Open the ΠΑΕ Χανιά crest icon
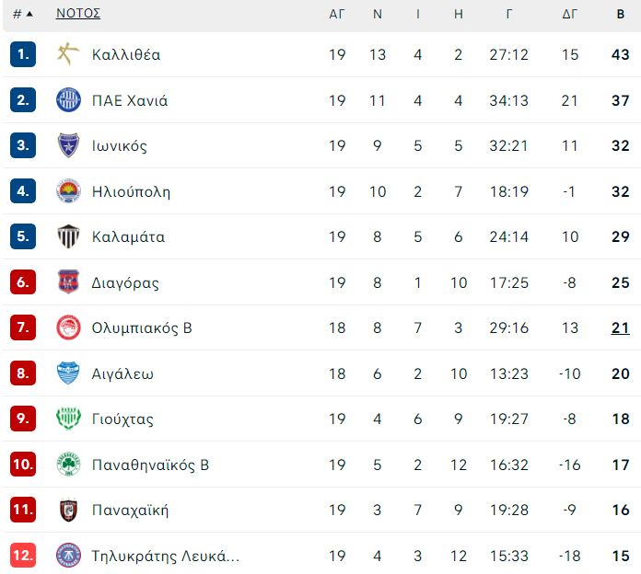 pos(68,100)
